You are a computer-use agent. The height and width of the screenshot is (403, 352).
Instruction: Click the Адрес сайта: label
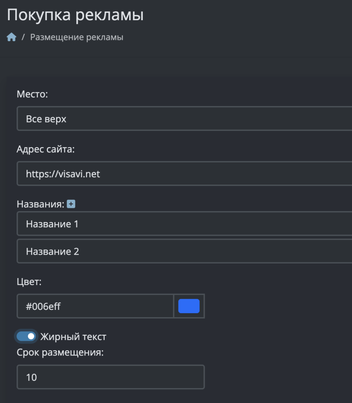(46, 149)
